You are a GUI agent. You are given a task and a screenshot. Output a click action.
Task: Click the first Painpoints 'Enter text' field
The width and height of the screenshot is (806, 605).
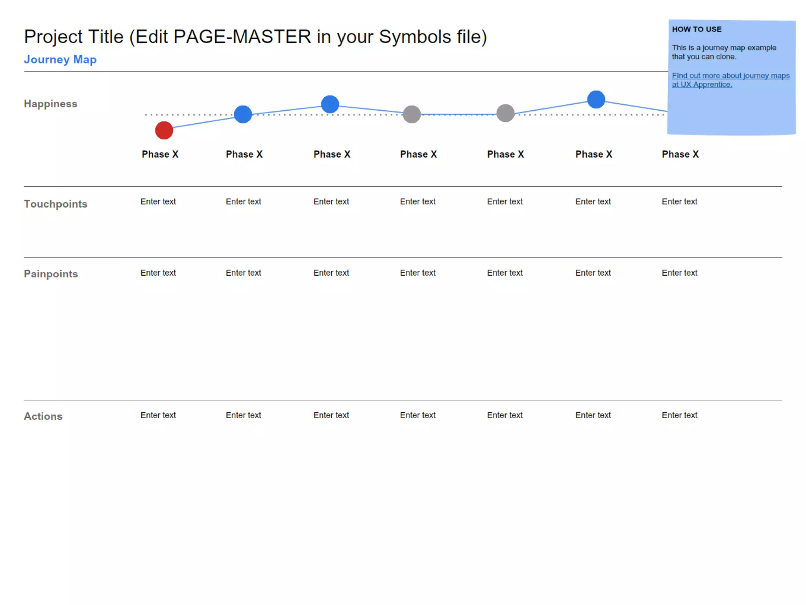(158, 273)
